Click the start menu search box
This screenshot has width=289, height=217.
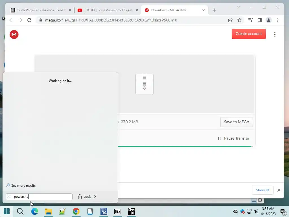pyautogui.click(x=39, y=197)
